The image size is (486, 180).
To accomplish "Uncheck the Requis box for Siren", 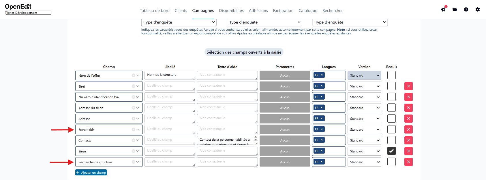I will [x=391, y=151].
